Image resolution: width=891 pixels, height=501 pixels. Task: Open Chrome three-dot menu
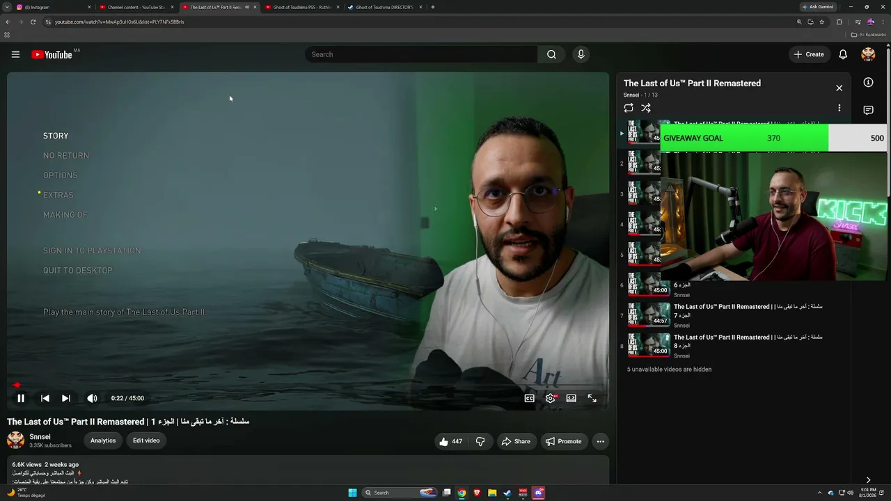[883, 22]
